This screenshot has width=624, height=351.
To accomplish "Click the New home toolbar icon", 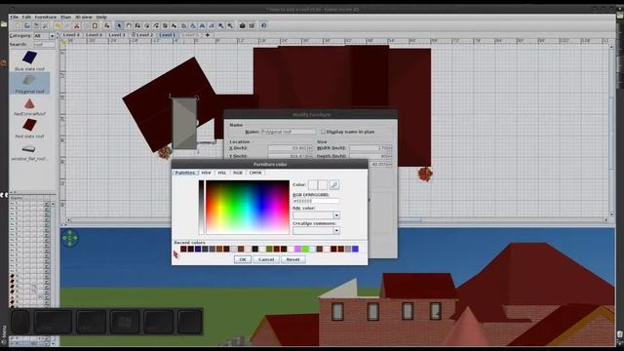I will pyautogui.click(x=18, y=25).
